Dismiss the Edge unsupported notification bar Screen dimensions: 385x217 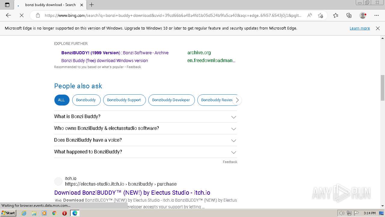click(x=378, y=28)
